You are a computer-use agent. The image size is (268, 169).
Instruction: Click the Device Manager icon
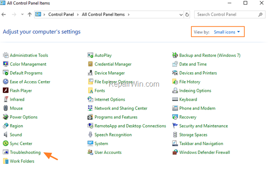90,73
